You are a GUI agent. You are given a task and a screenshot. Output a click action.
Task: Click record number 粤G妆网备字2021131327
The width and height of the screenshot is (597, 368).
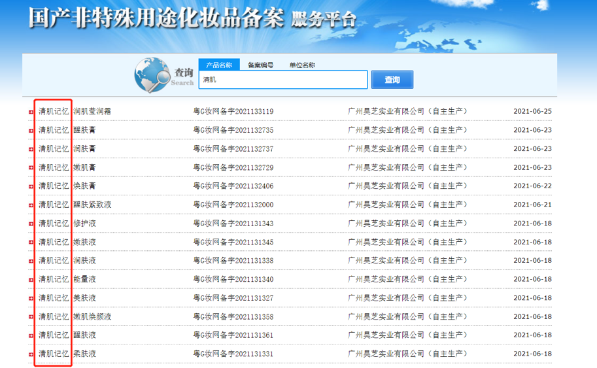[x=233, y=297]
